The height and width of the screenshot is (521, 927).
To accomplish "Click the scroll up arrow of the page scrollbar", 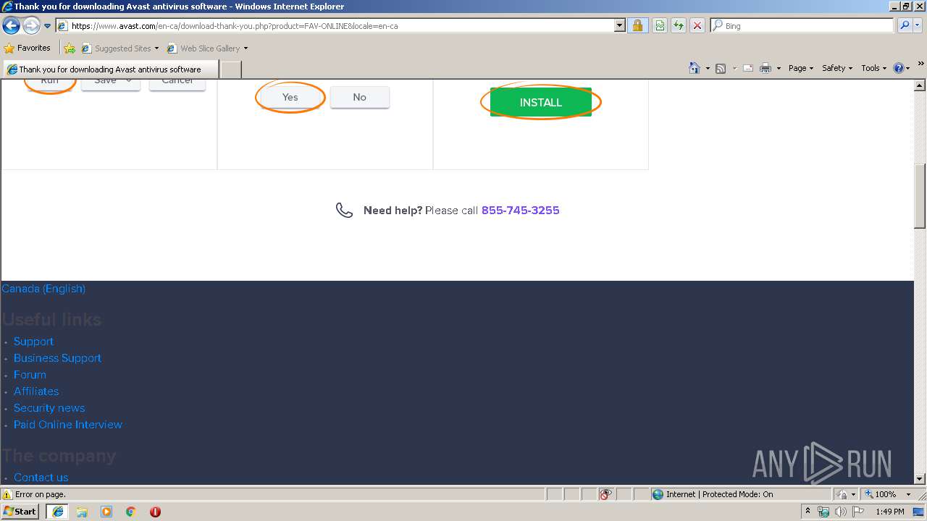I will coord(920,85).
